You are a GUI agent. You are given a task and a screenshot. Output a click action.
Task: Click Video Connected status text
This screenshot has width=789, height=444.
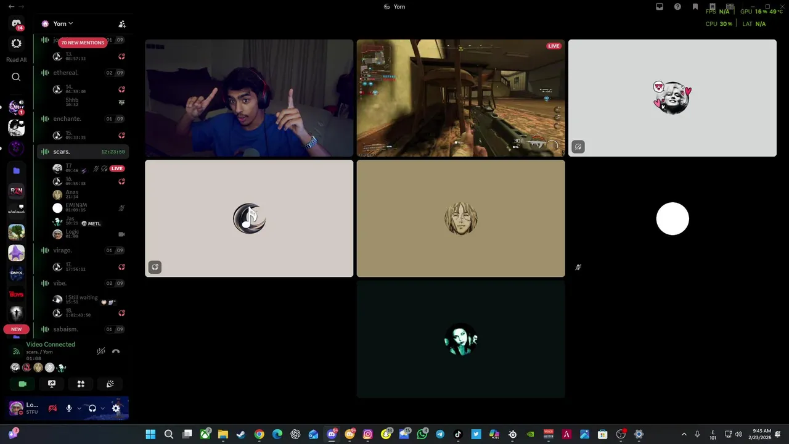(51, 345)
